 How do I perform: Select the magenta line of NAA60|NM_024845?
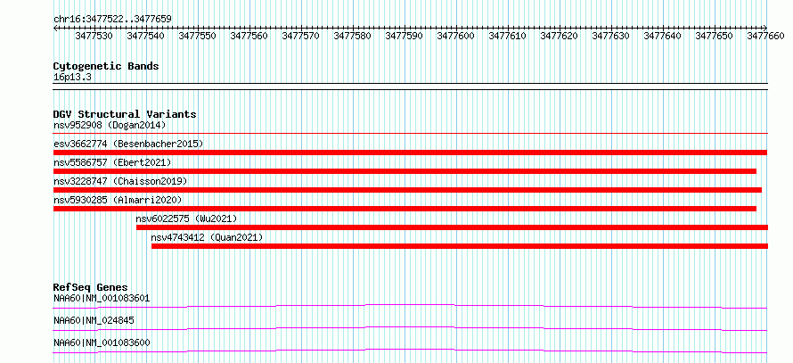[410, 328]
